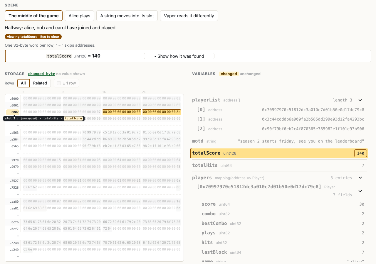The height and width of the screenshot is (264, 376).
Task: Click the "changed byte" storage legend label
Action: tap(42, 74)
